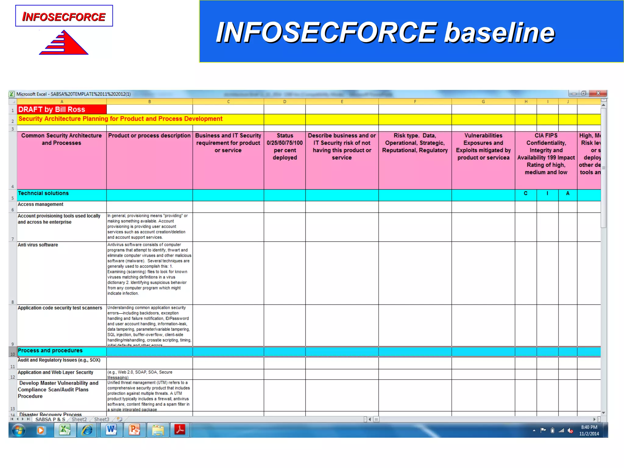624x468 pixels.
Task: Select column G header
Action: tap(483, 102)
